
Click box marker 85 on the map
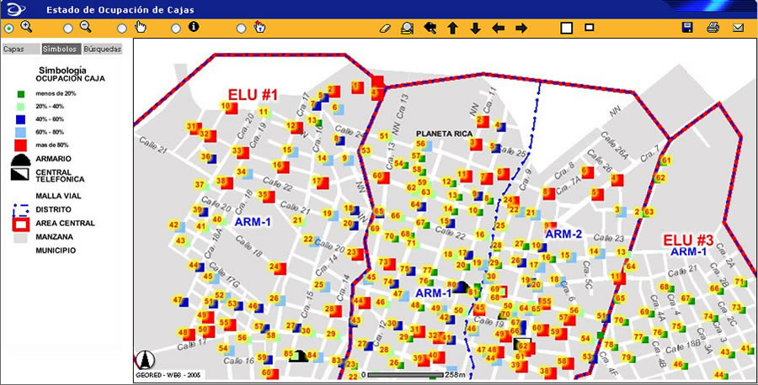(288, 353)
